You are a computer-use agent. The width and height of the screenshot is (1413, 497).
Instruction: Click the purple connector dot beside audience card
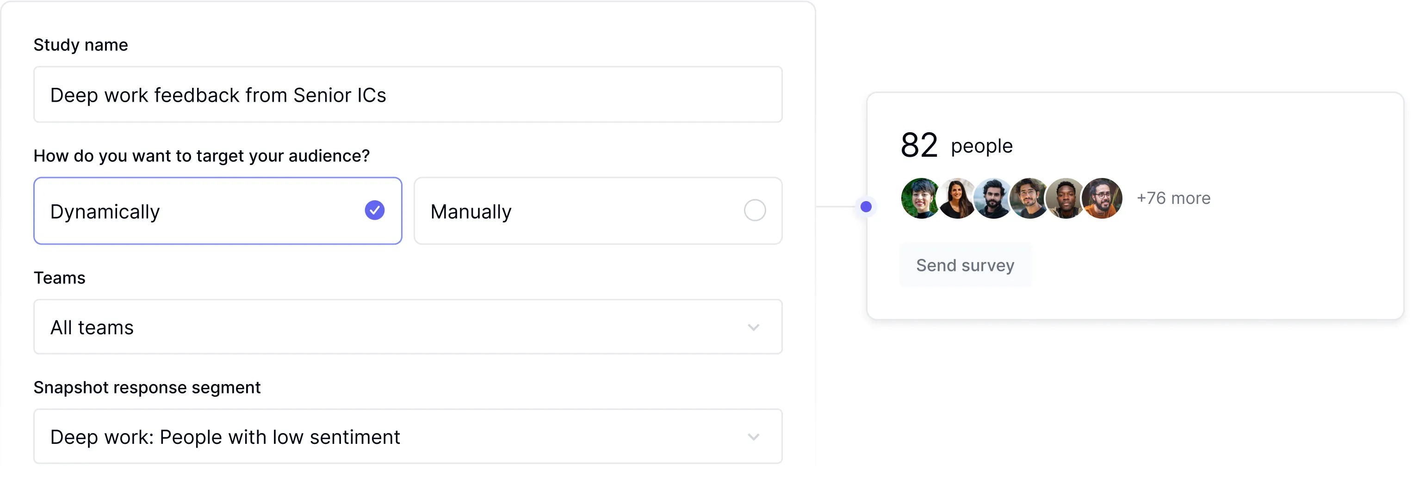(x=866, y=207)
